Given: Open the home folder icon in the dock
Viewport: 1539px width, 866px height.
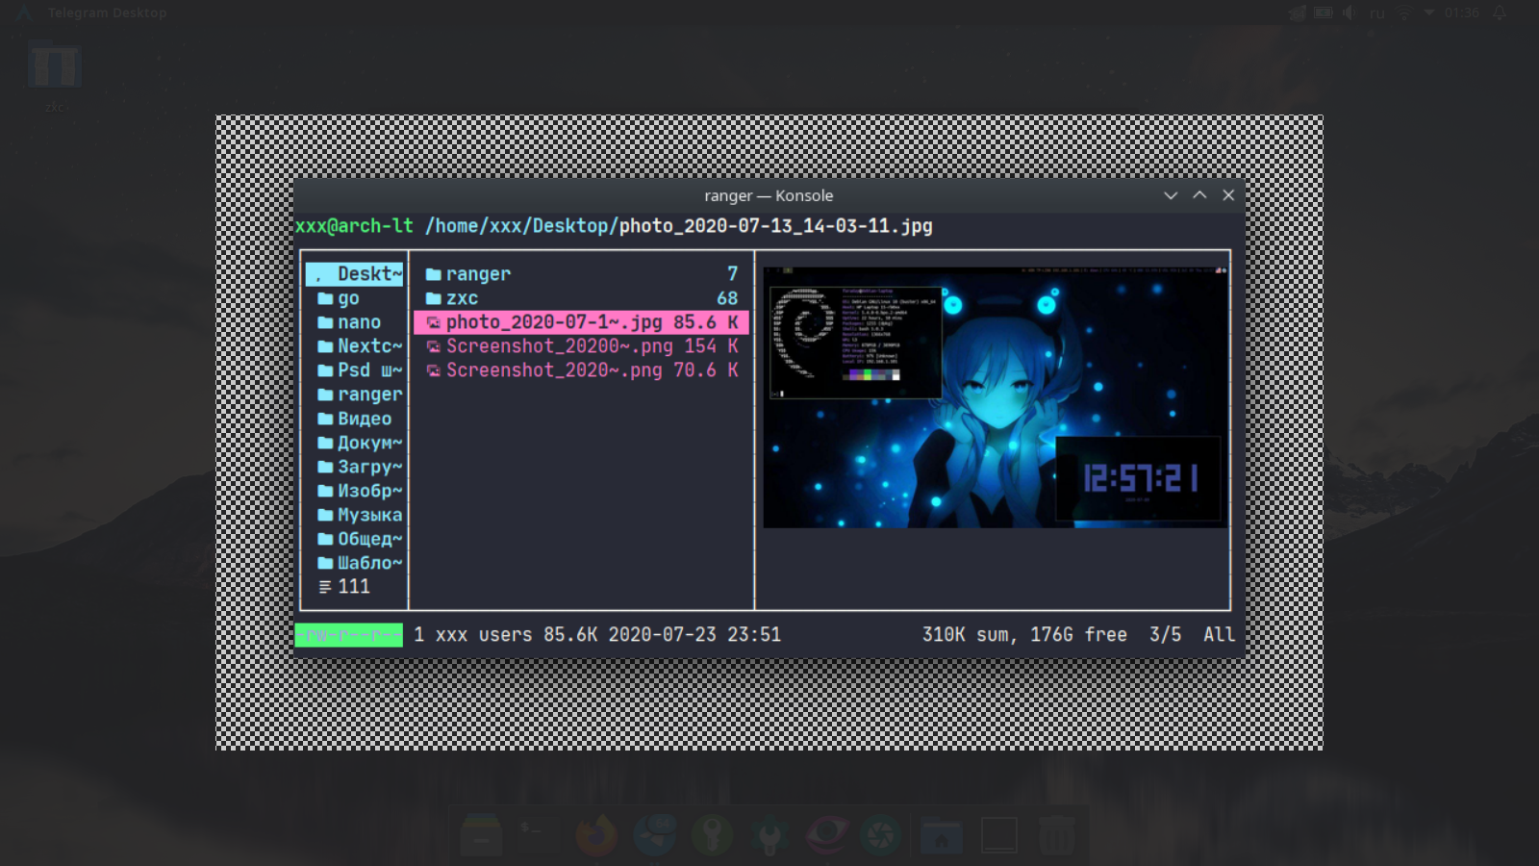Looking at the screenshot, I should click(x=941, y=836).
